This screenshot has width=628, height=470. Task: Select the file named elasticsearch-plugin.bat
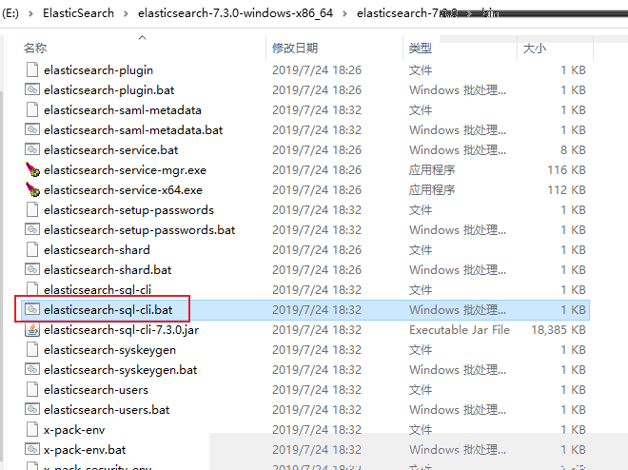108,90
